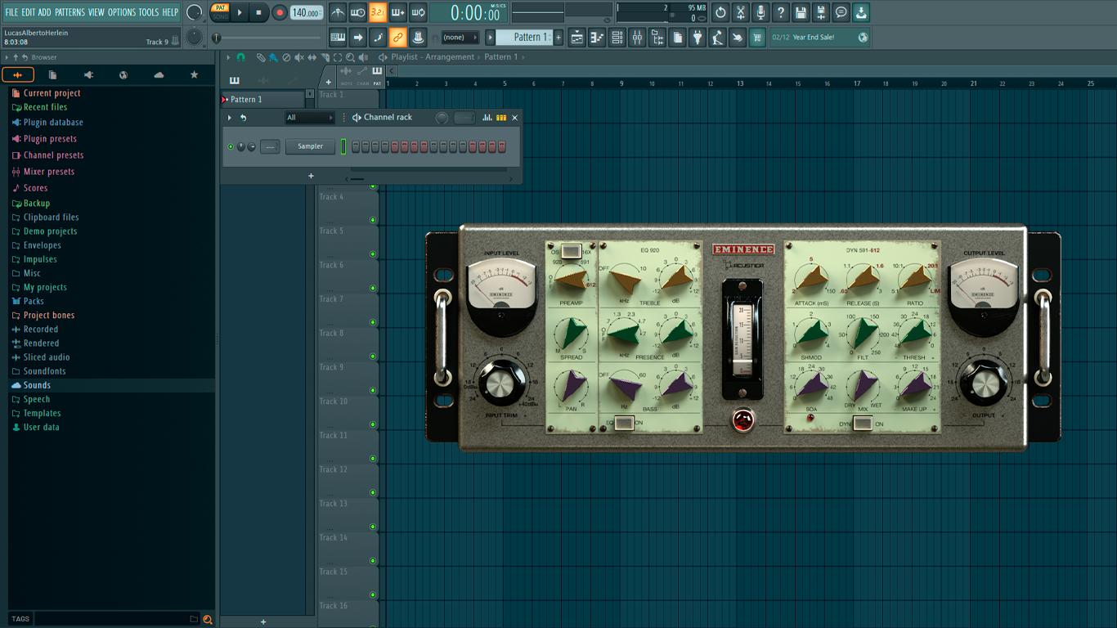Click the Record button
Image resolution: width=1117 pixels, height=628 pixels.
pyautogui.click(x=280, y=12)
